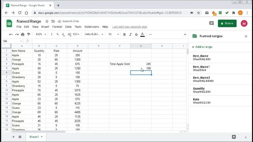The width and height of the screenshot is (253, 142).
Task: Increase decimal places icon
Action: [x=69, y=34]
